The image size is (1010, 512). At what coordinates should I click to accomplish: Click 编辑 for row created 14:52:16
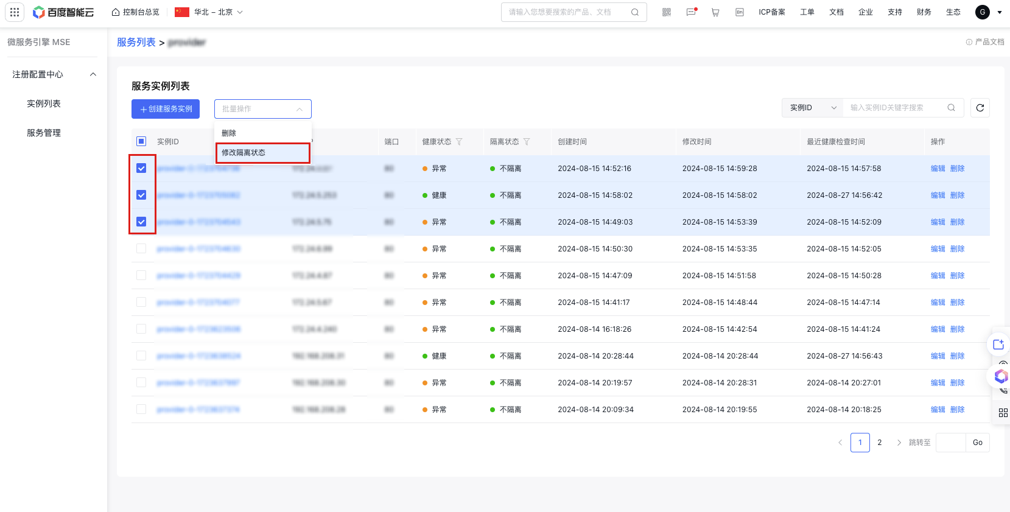point(938,169)
